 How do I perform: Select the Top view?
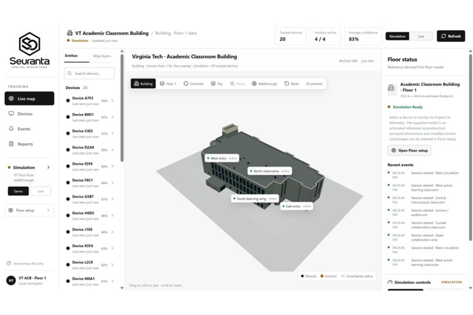click(217, 83)
